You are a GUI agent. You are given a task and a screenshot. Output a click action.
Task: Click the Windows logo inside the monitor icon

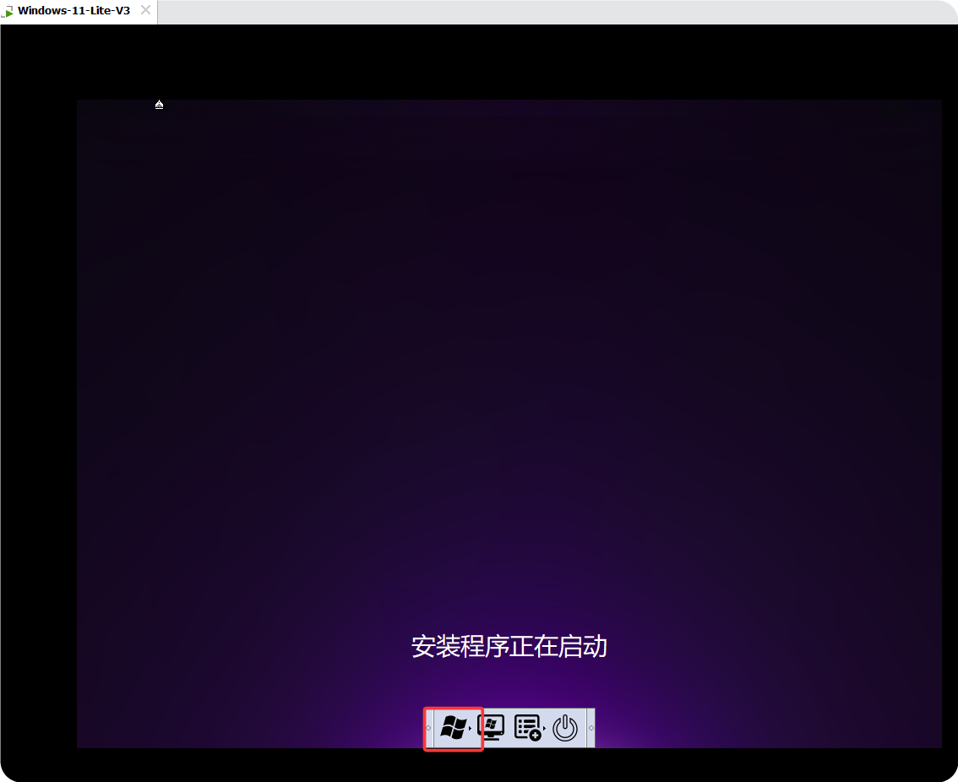[490, 723]
